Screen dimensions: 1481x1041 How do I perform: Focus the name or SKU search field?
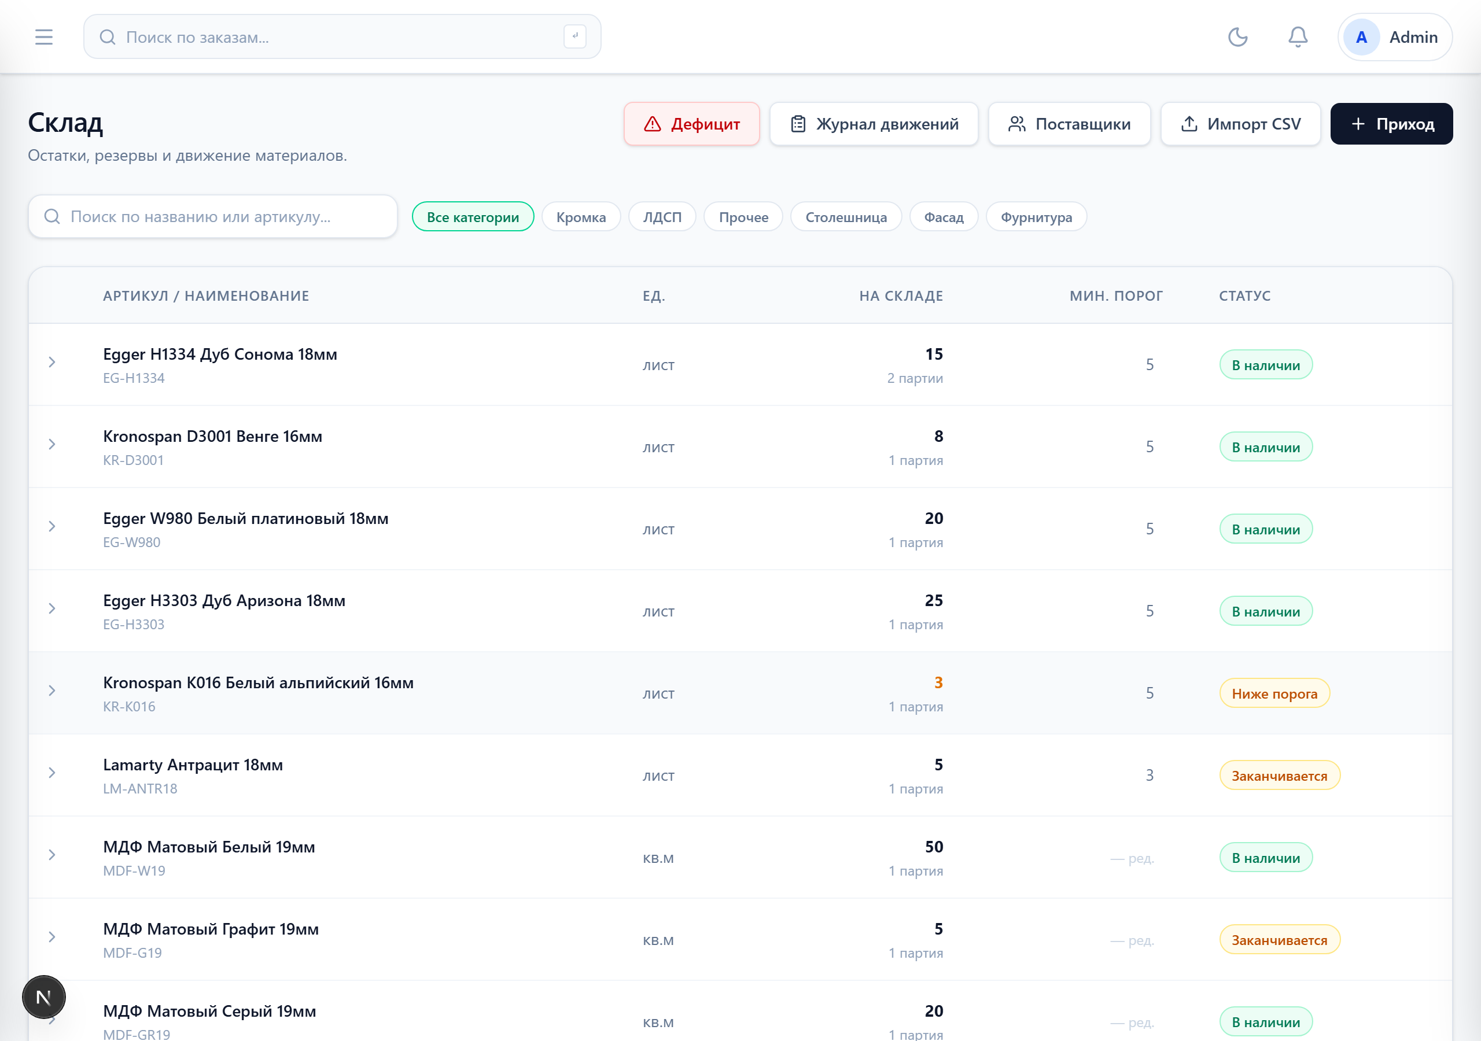pos(212,217)
